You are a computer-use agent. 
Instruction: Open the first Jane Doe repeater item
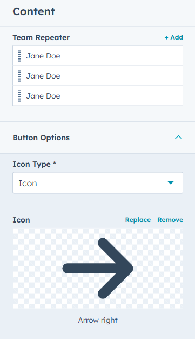coord(98,56)
